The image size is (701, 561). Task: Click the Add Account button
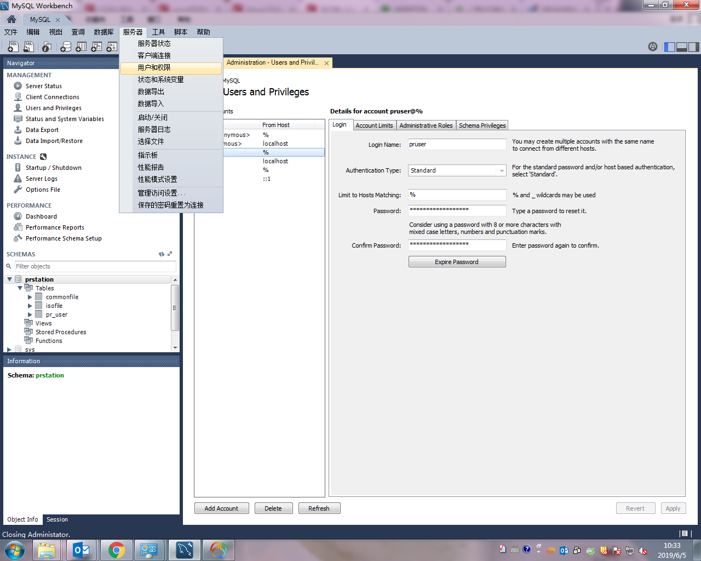(221, 508)
